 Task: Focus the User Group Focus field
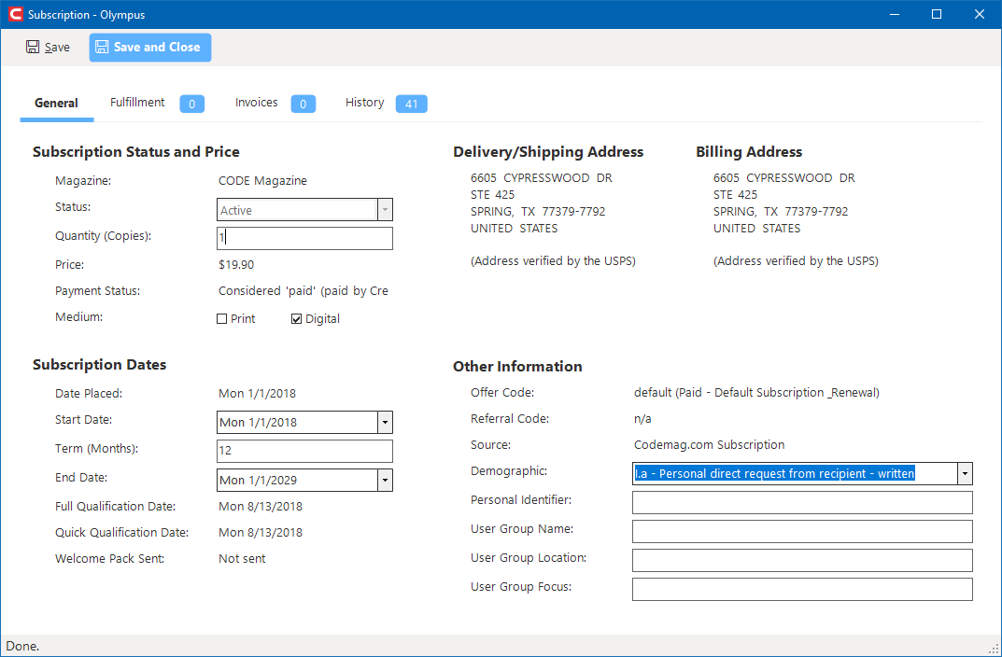(802, 589)
